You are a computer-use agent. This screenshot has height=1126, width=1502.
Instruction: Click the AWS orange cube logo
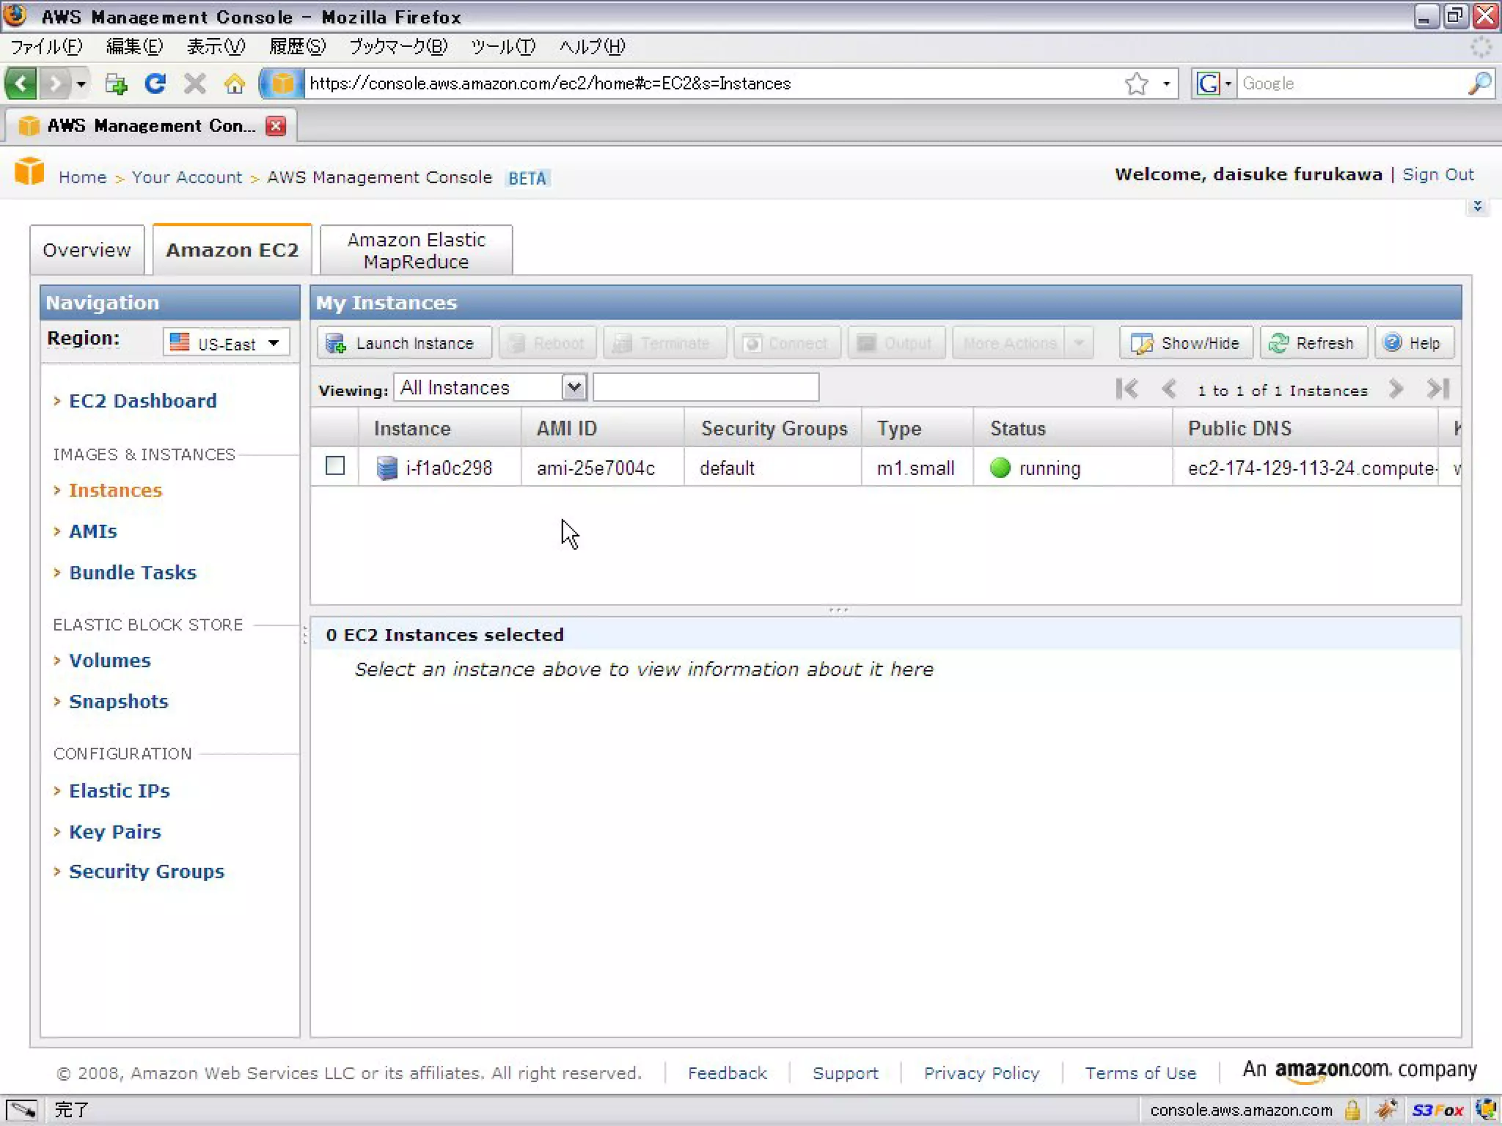tap(29, 172)
